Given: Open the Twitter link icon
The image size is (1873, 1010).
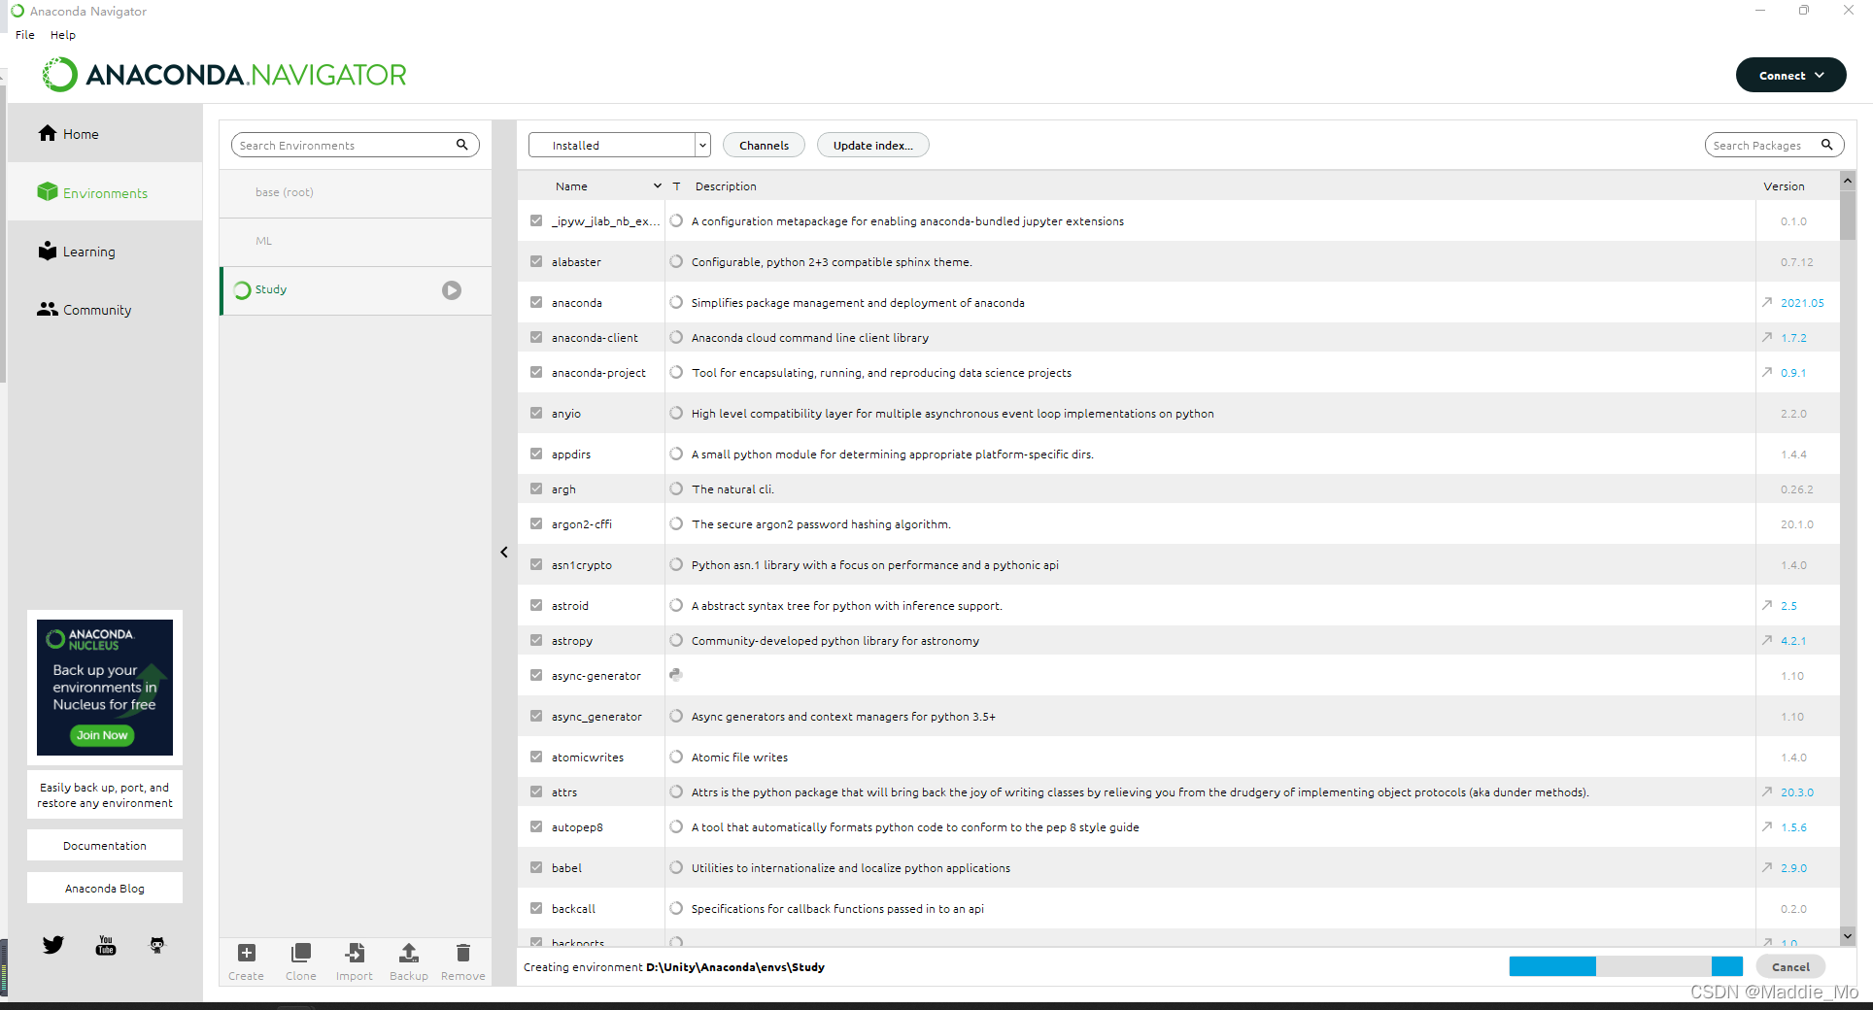Looking at the screenshot, I should pos(53,945).
